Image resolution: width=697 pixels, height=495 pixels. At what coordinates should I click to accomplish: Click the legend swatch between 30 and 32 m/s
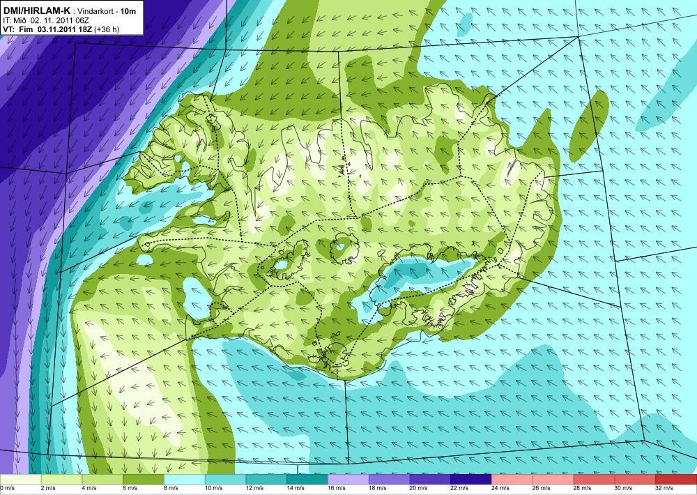pyautogui.click(x=635, y=480)
